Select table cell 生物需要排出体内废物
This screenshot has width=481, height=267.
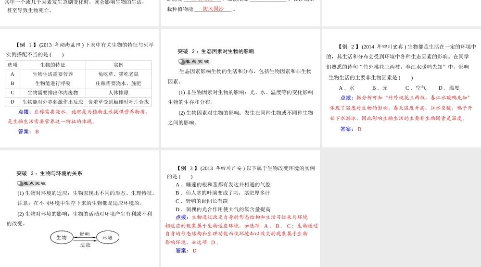point(53,93)
